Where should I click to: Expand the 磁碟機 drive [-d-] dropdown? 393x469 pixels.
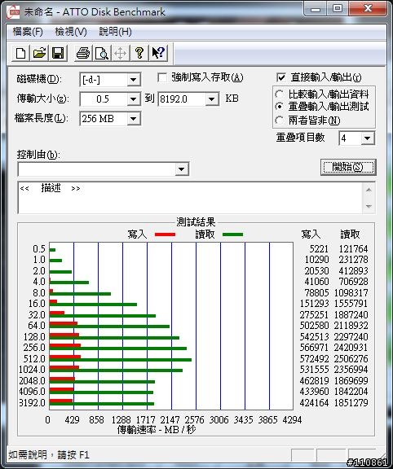tap(133, 80)
